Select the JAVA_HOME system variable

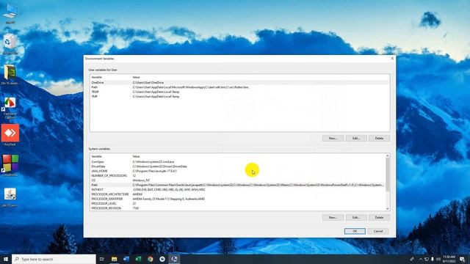click(x=238, y=171)
